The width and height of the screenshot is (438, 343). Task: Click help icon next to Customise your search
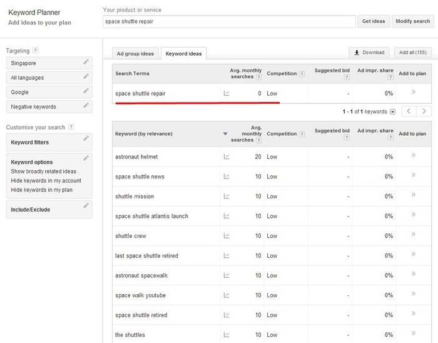(x=71, y=127)
